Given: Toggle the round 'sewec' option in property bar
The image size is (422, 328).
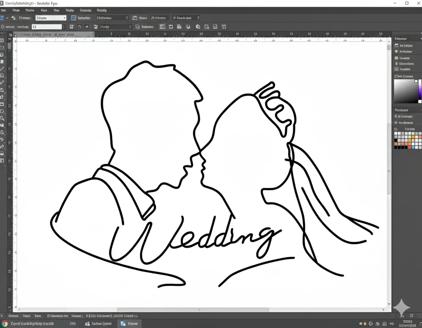Looking at the screenshot, I should click(3, 27).
